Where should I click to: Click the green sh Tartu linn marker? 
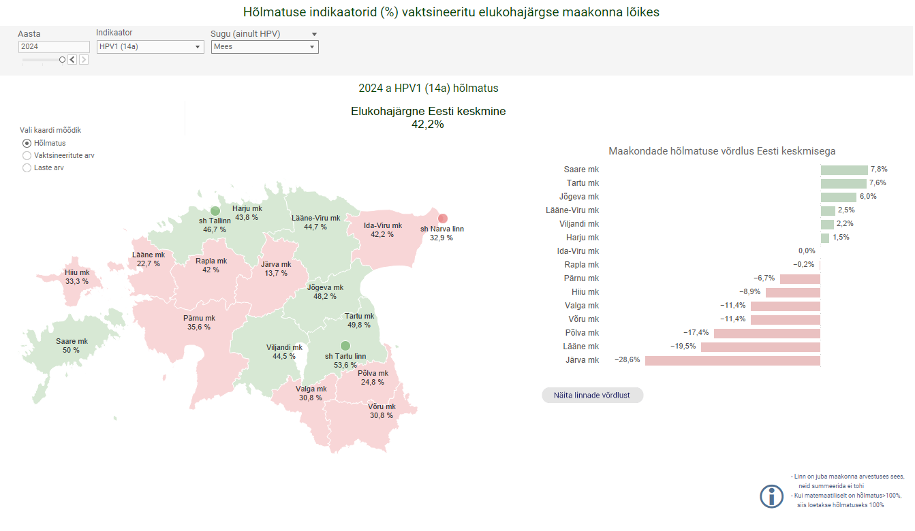coord(345,346)
